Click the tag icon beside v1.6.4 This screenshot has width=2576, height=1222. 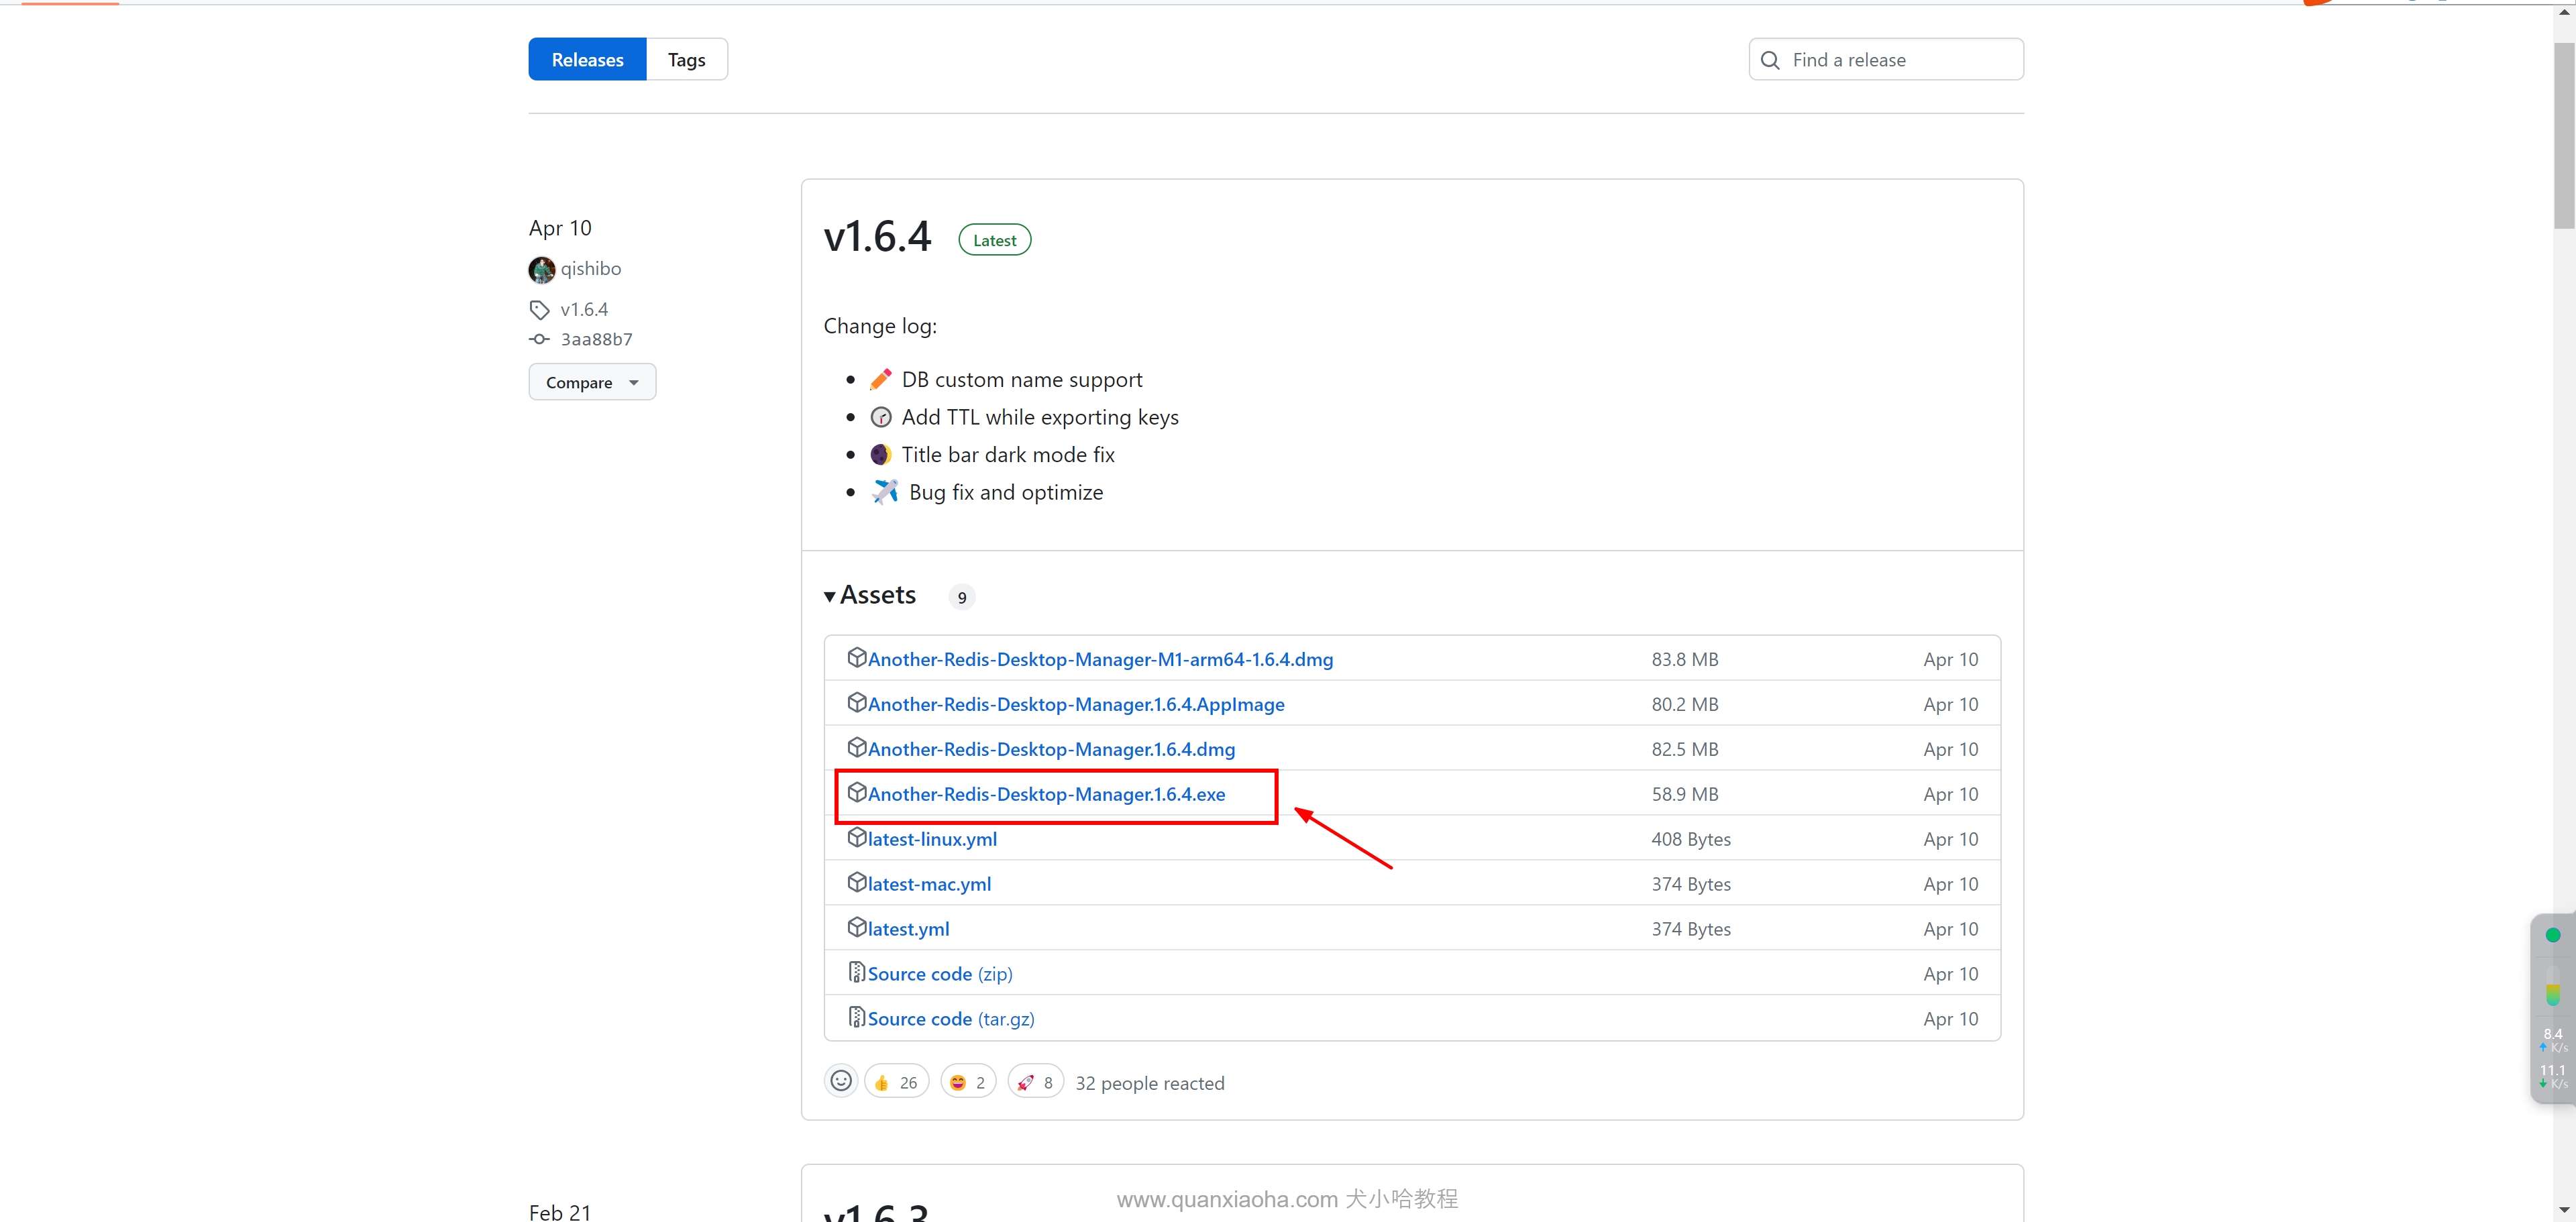point(540,310)
